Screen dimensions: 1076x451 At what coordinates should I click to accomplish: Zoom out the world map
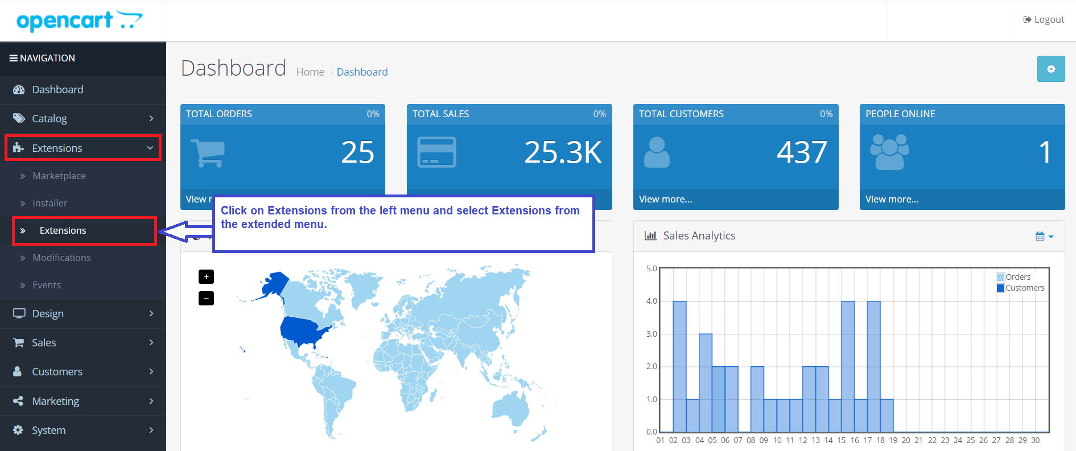click(206, 298)
